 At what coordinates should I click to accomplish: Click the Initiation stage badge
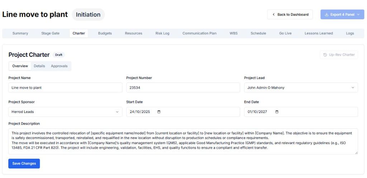point(88,14)
